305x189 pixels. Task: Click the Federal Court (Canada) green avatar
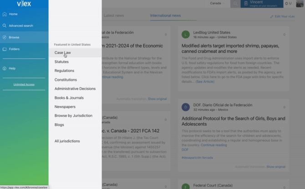click(x=186, y=186)
